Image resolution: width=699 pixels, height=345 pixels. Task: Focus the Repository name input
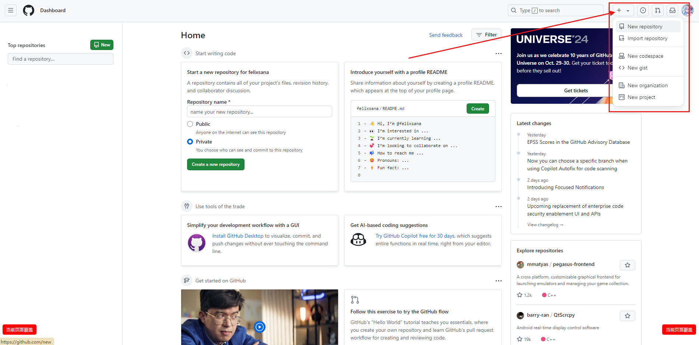point(259,111)
